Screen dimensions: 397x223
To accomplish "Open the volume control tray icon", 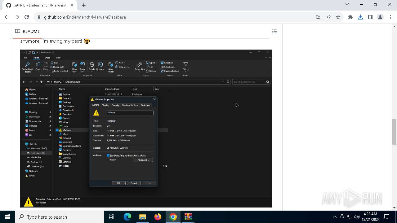I will point(357,217).
